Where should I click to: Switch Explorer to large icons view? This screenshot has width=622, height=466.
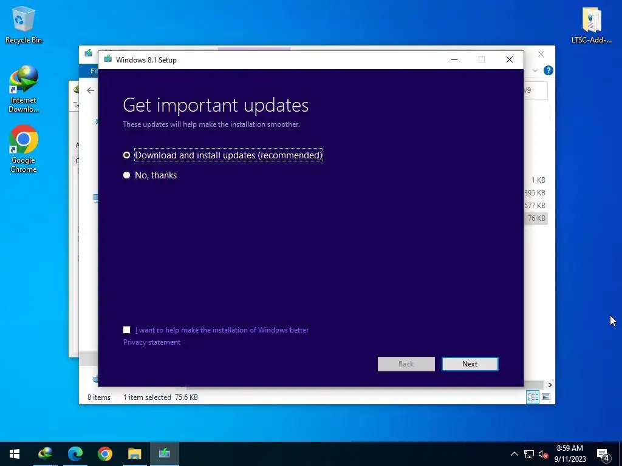546,397
